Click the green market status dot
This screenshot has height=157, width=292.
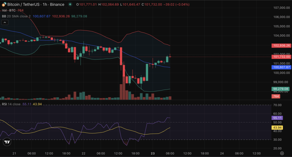click(x=70, y=4)
